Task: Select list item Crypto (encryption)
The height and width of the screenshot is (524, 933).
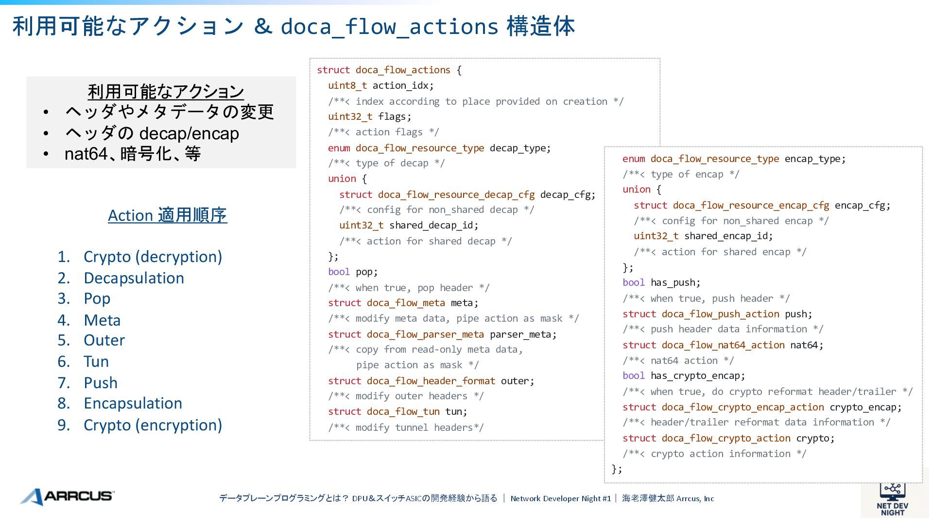Action: click(152, 425)
